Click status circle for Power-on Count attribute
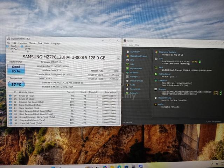The height and width of the screenshot is (168, 224). tap(10, 99)
